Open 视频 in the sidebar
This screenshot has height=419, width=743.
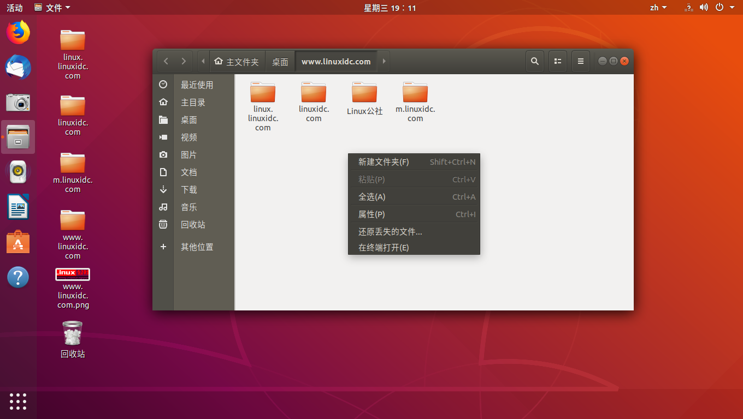click(193, 137)
